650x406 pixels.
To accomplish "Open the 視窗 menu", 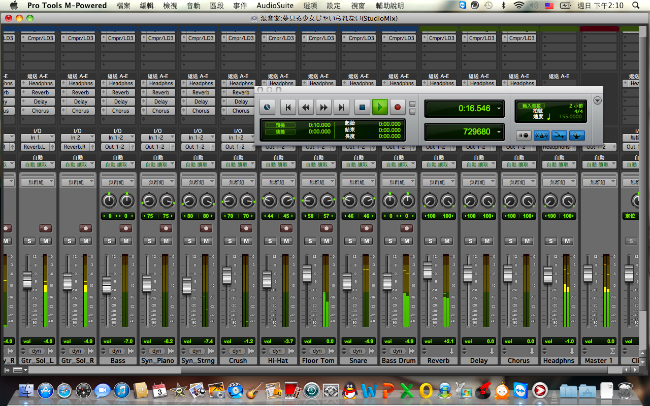I will (358, 6).
